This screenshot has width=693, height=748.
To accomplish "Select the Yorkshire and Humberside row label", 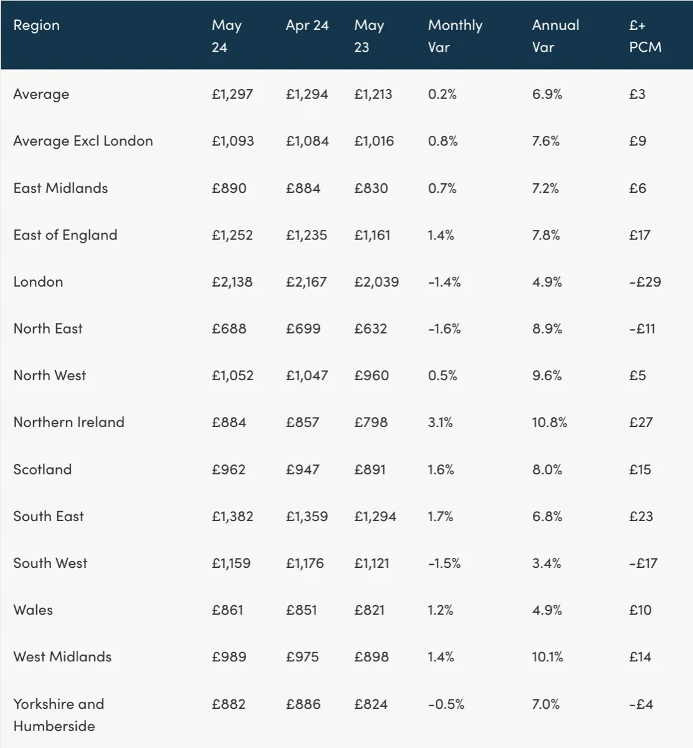I will pos(59,715).
